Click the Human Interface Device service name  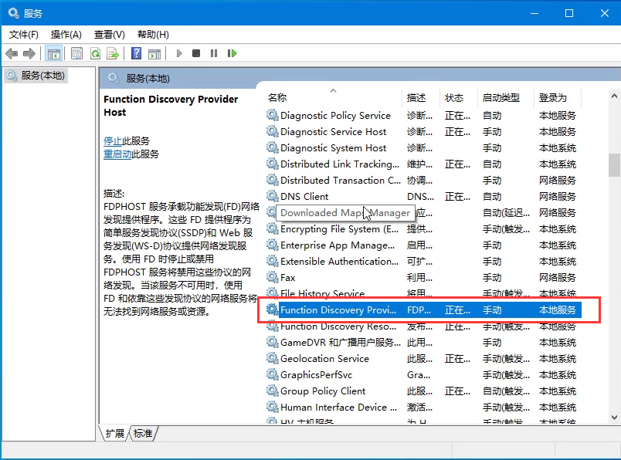click(x=338, y=407)
